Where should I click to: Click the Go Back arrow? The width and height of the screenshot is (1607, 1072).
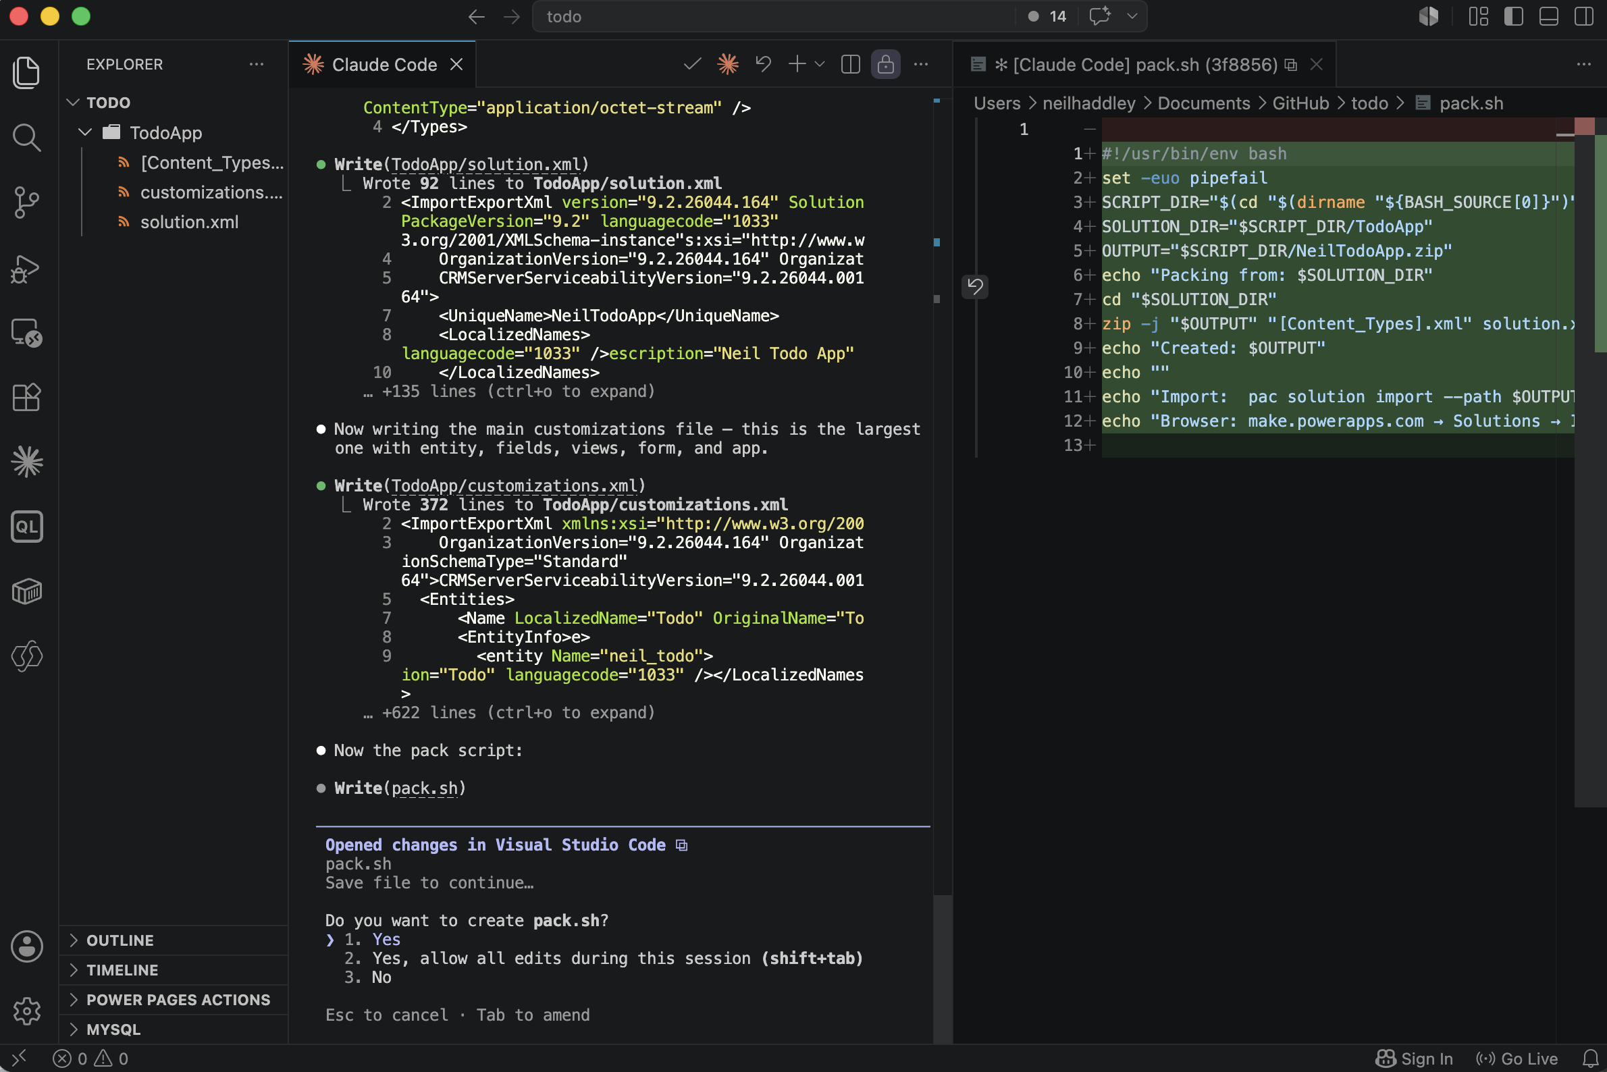point(477,16)
